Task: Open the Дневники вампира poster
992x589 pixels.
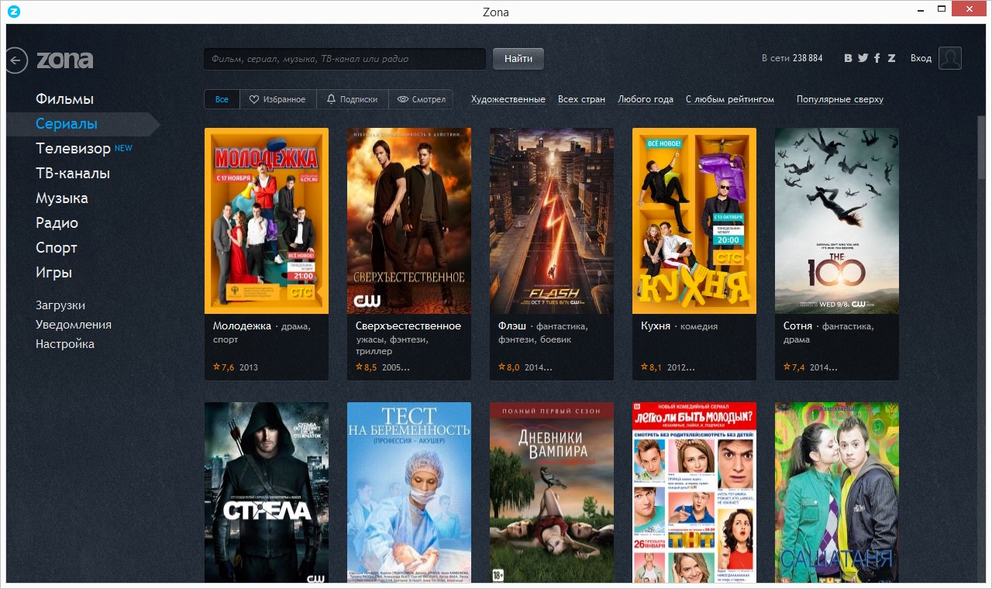Action: tap(552, 493)
